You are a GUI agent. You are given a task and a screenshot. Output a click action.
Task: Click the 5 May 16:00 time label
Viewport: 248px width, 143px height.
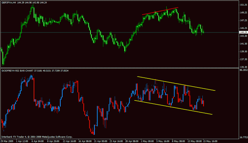point(163,141)
